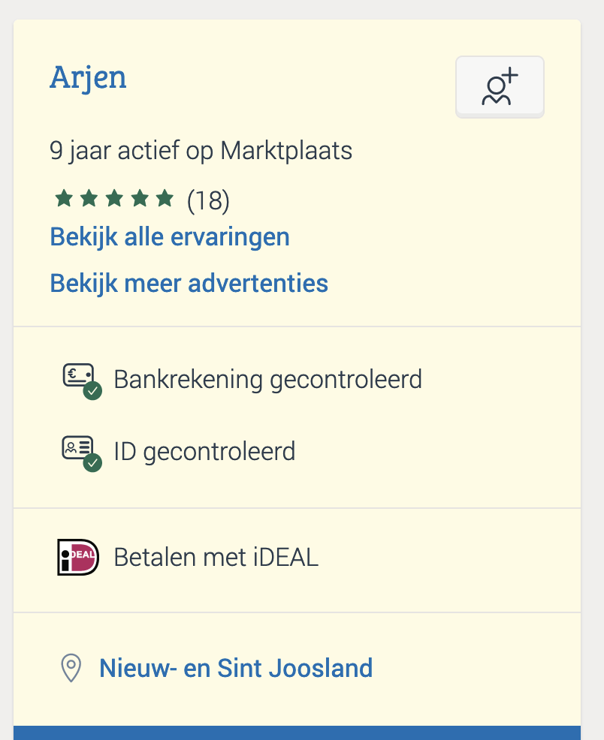Image resolution: width=604 pixels, height=740 pixels.
Task: Click ID gecontroleerd label
Action: (204, 452)
